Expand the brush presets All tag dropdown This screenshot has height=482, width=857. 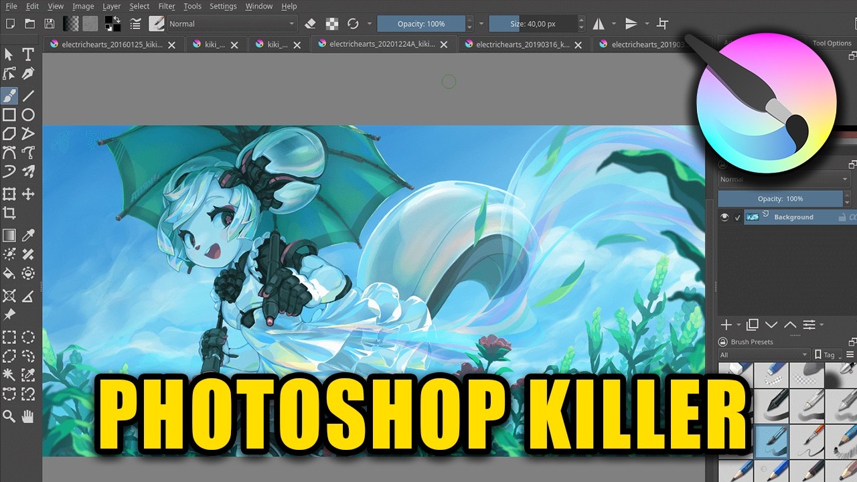pos(764,355)
